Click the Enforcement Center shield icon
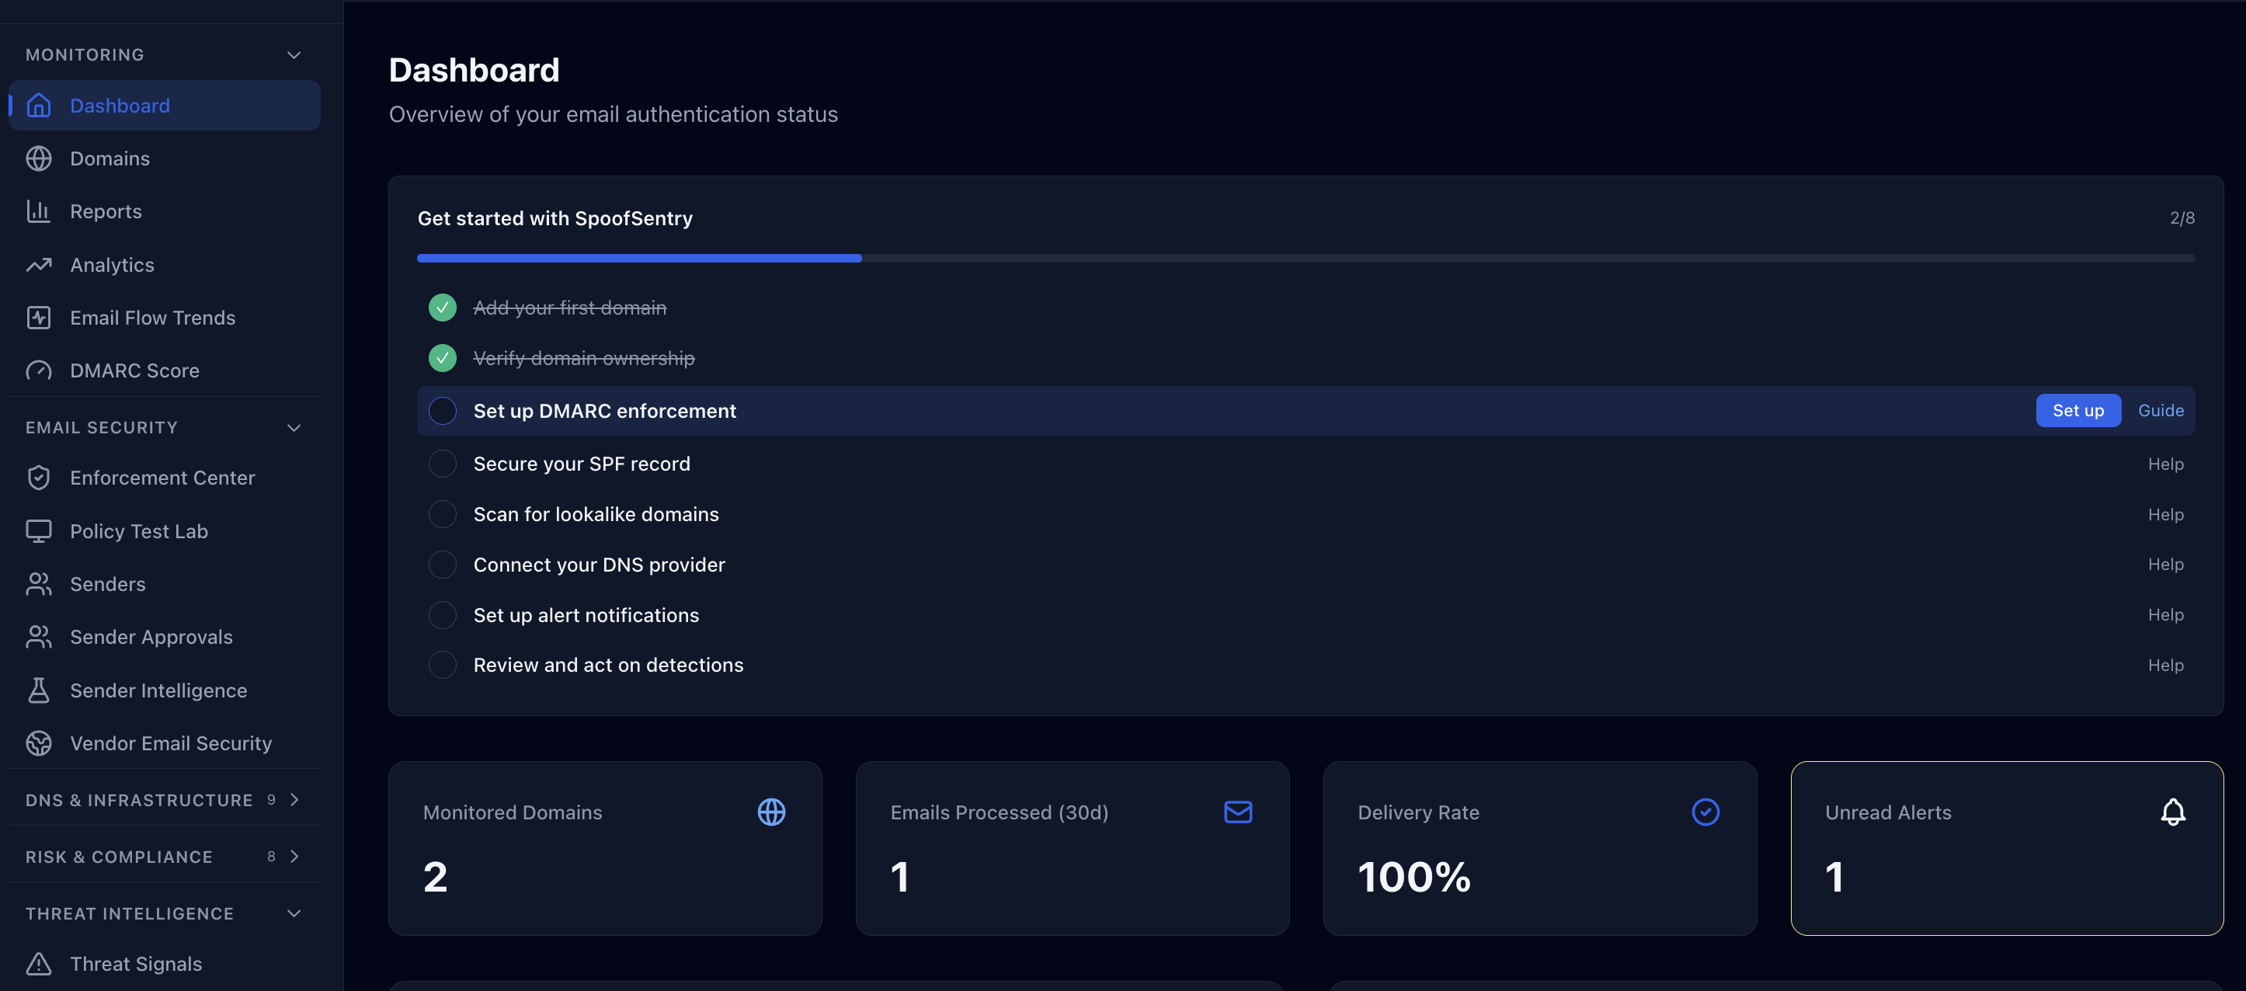Viewport: 2246px width, 991px height. tap(38, 478)
